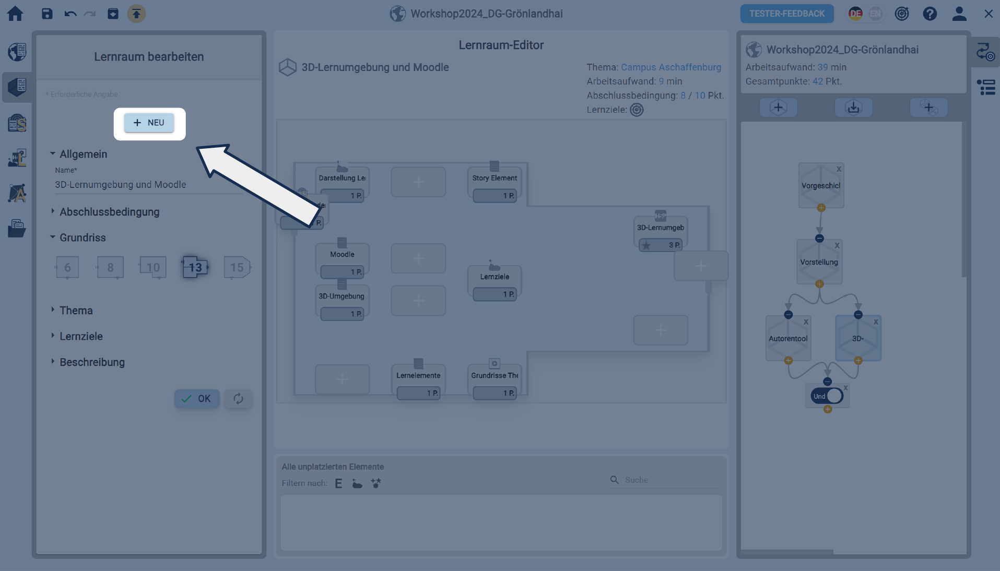
Task: Click the Name input field
Action: pos(146,185)
